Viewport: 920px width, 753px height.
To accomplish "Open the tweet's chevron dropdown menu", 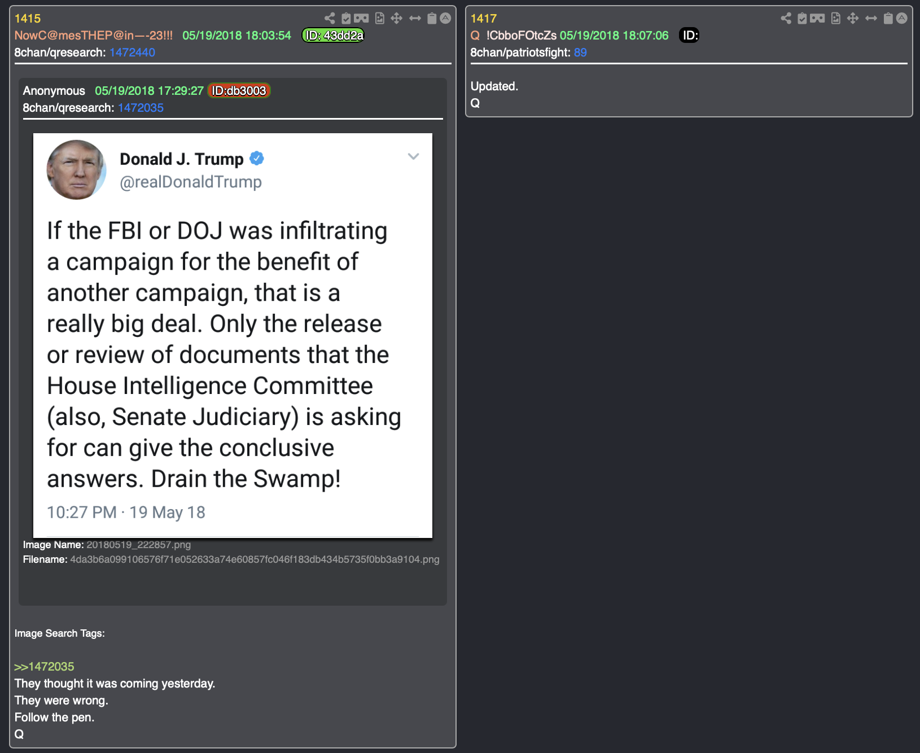I will pos(413,156).
